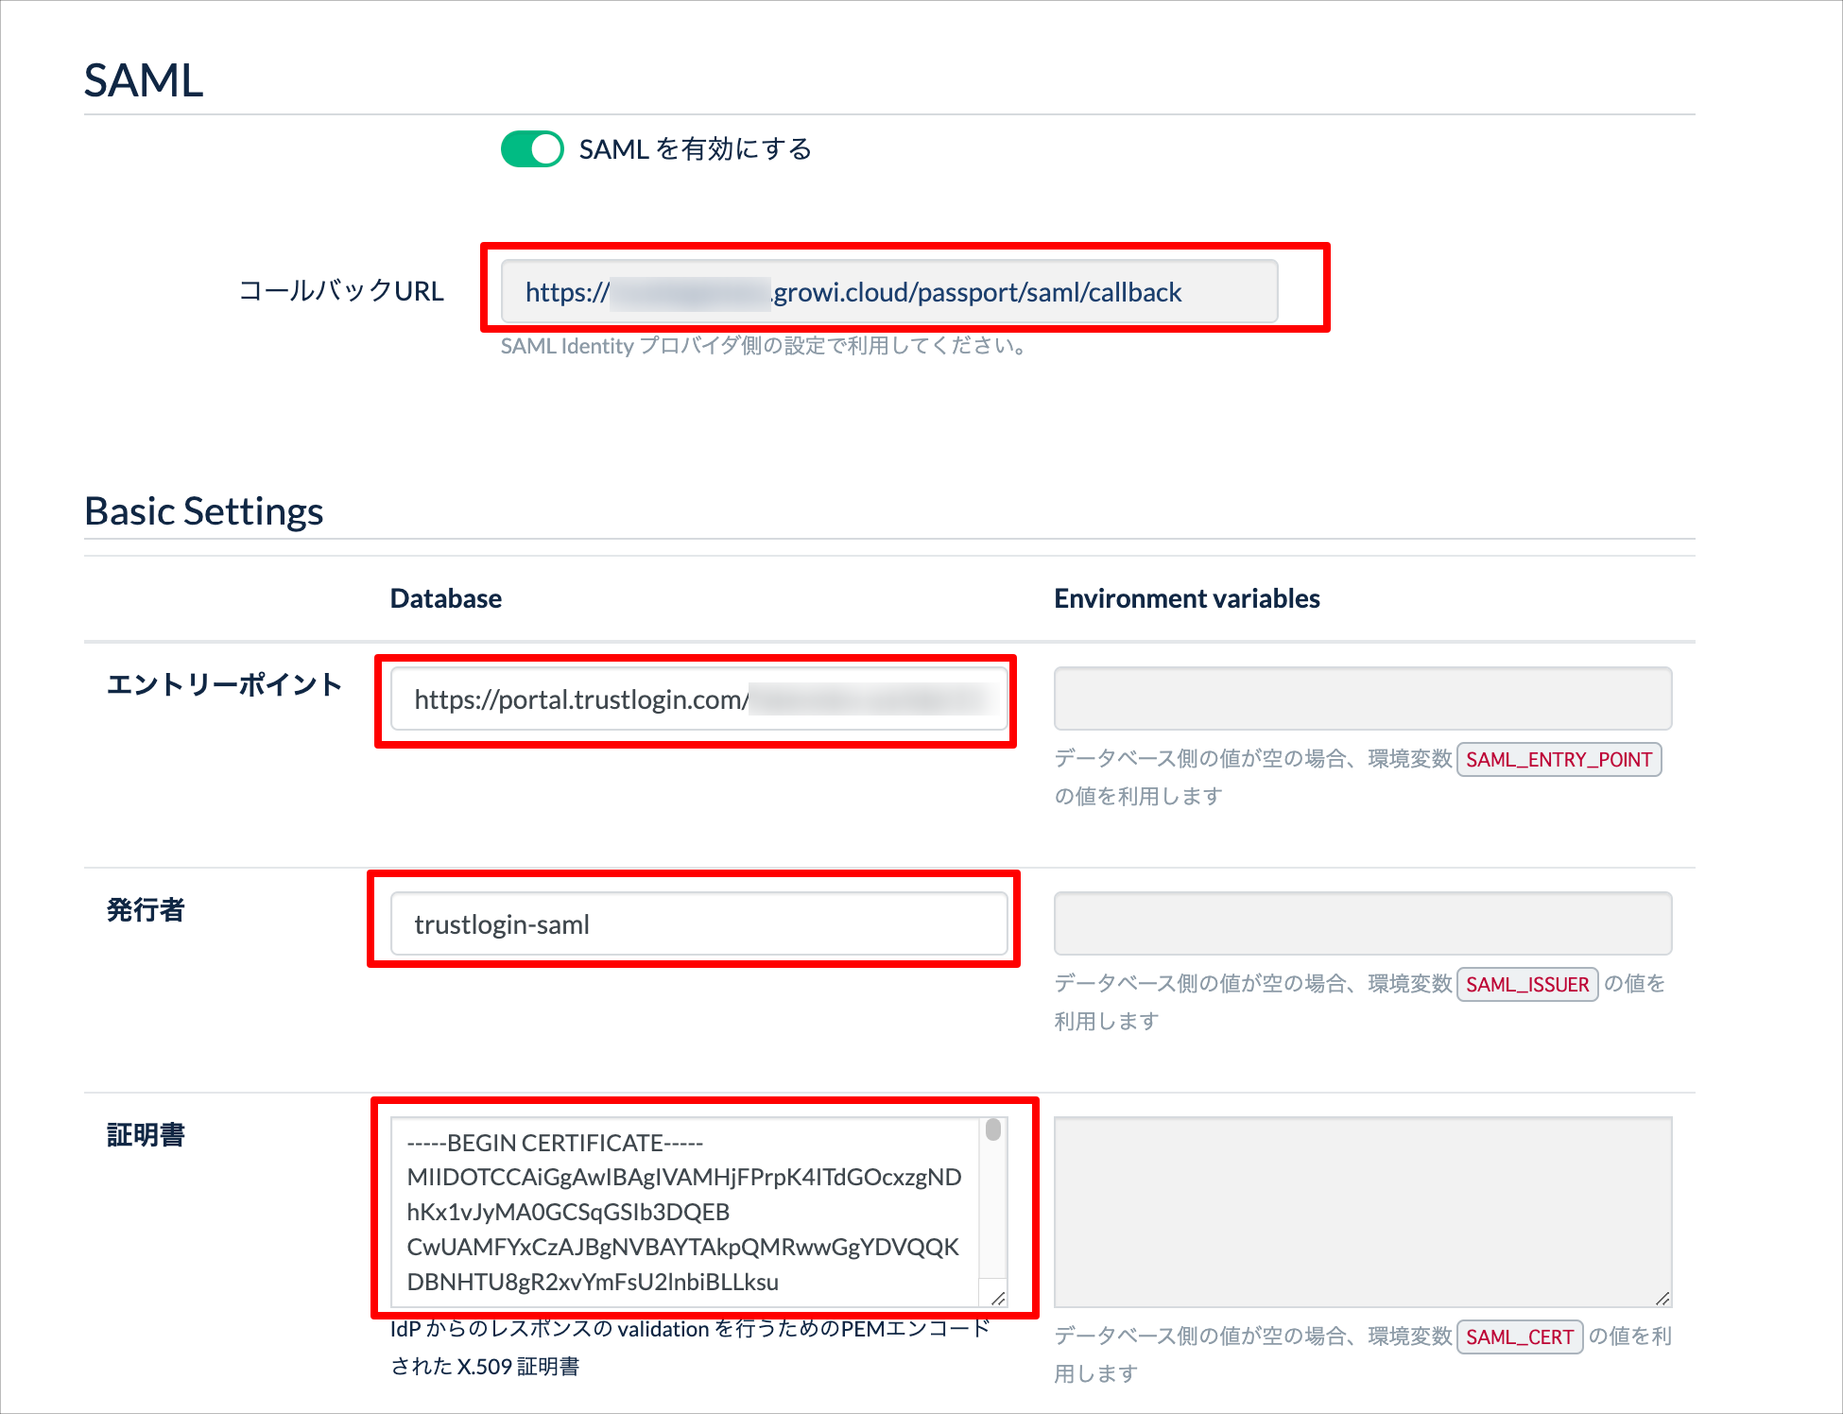This screenshot has height=1414, width=1843.
Task: Click the SAML_ISSUER environment variable badge
Action: point(1527,984)
